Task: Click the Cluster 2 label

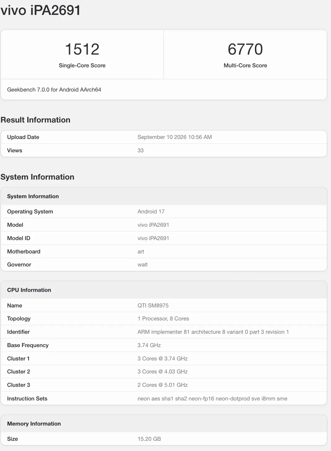Action: pyautogui.click(x=19, y=372)
